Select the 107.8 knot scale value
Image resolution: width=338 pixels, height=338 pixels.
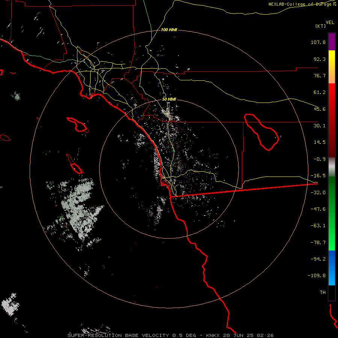coord(318,42)
